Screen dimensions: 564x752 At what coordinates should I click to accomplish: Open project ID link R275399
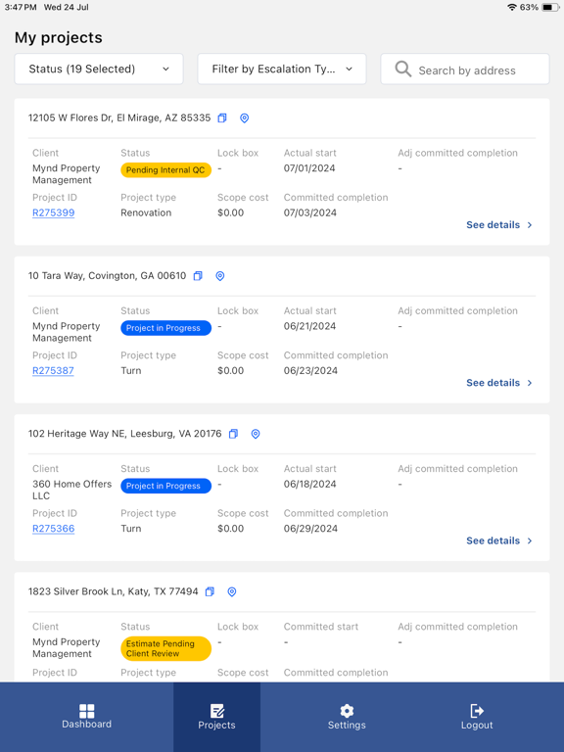click(x=53, y=212)
